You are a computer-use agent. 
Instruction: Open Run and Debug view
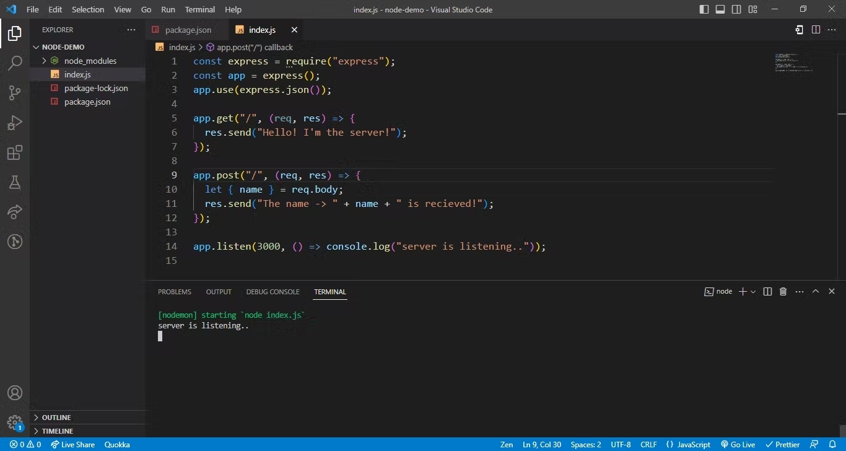coord(15,123)
